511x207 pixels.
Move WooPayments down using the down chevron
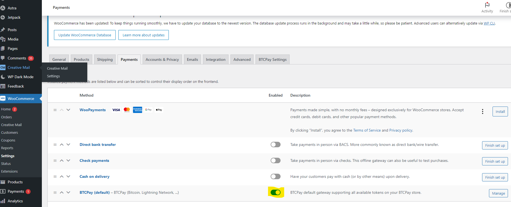tap(68, 110)
